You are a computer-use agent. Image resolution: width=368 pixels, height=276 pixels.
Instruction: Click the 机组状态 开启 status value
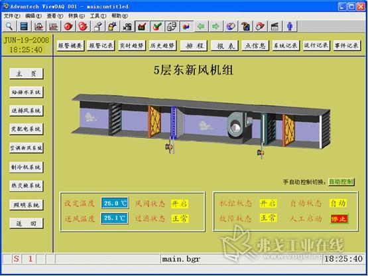(x=268, y=204)
